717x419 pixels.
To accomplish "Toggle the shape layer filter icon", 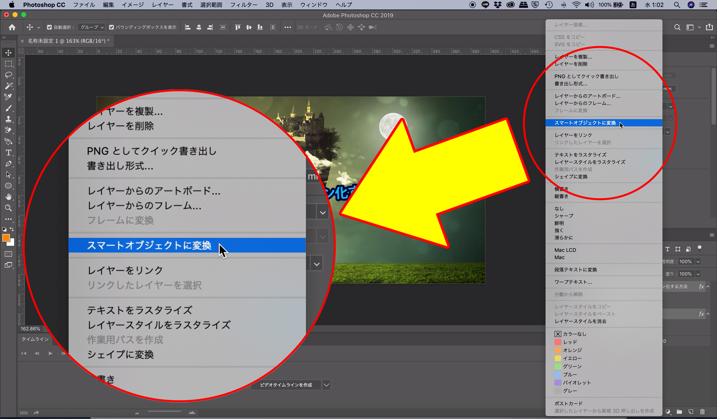I will pos(678,249).
